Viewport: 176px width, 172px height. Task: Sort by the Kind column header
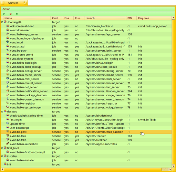tap(57, 18)
